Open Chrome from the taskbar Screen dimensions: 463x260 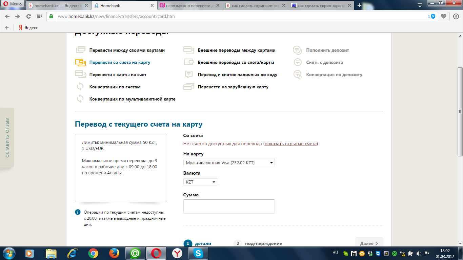point(93,253)
